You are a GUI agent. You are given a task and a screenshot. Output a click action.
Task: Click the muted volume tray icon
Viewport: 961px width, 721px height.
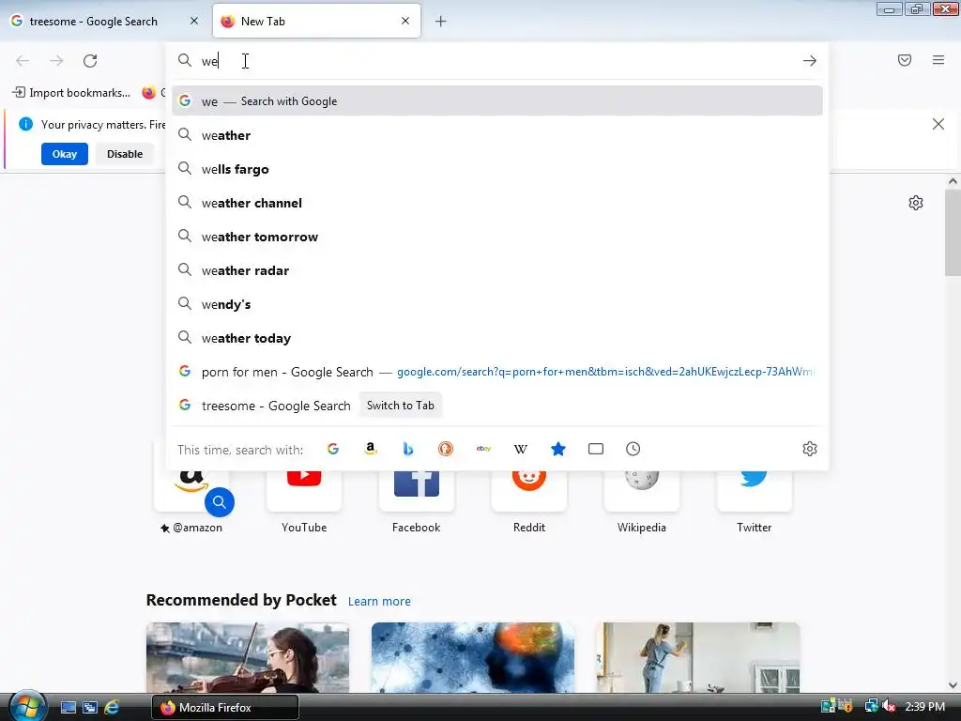click(x=890, y=707)
